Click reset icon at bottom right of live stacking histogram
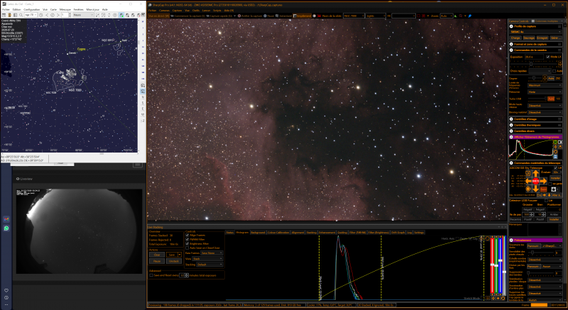Viewport: 568px width, 310px height. click(x=503, y=299)
